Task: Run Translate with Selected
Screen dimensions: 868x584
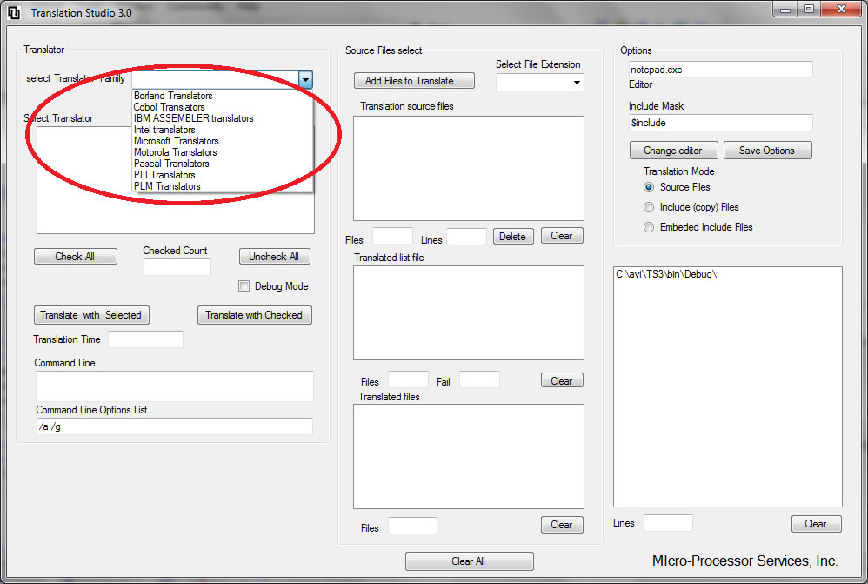Action: [x=91, y=315]
